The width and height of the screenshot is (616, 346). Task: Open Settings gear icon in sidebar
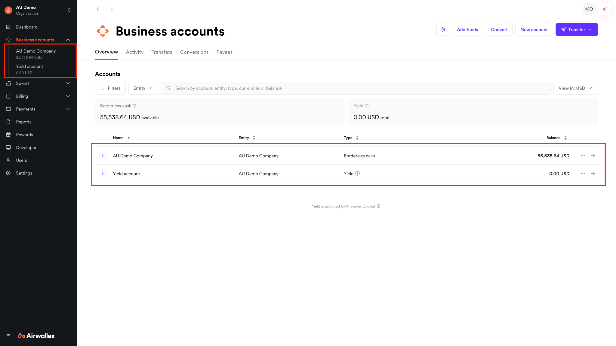pos(8,173)
